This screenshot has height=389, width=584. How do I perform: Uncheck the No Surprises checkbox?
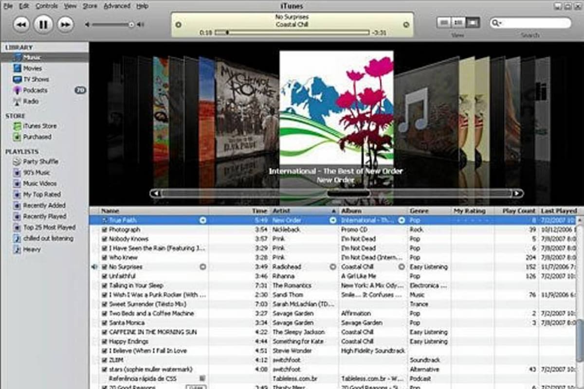[104, 267]
